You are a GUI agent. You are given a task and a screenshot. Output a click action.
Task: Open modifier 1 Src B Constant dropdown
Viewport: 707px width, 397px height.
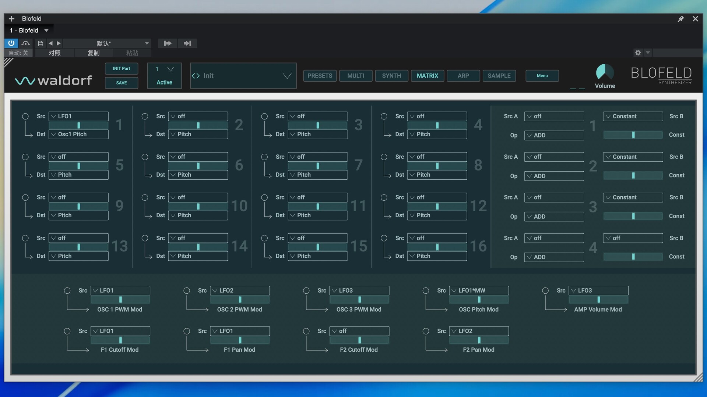point(633,116)
